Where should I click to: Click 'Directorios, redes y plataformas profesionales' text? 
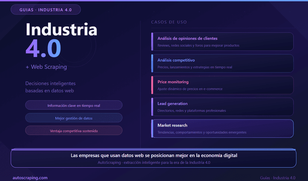(191, 110)
